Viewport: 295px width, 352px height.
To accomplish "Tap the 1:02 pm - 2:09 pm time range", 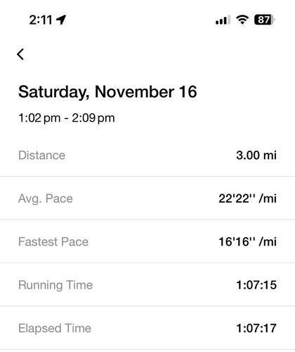I will tap(67, 118).
